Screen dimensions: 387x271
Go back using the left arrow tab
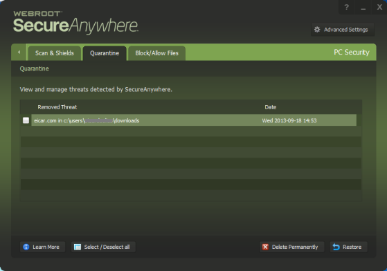tap(19, 53)
